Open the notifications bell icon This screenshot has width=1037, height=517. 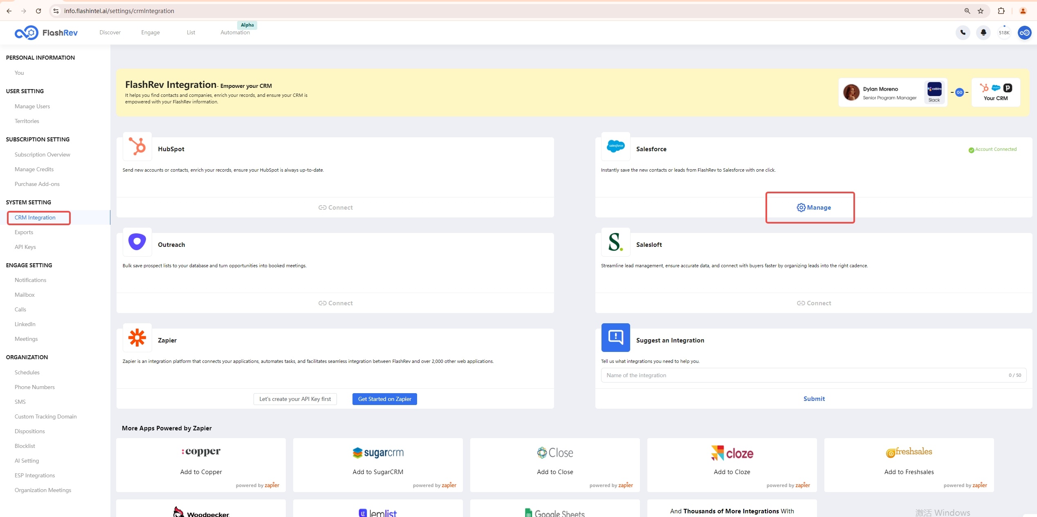pos(983,33)
